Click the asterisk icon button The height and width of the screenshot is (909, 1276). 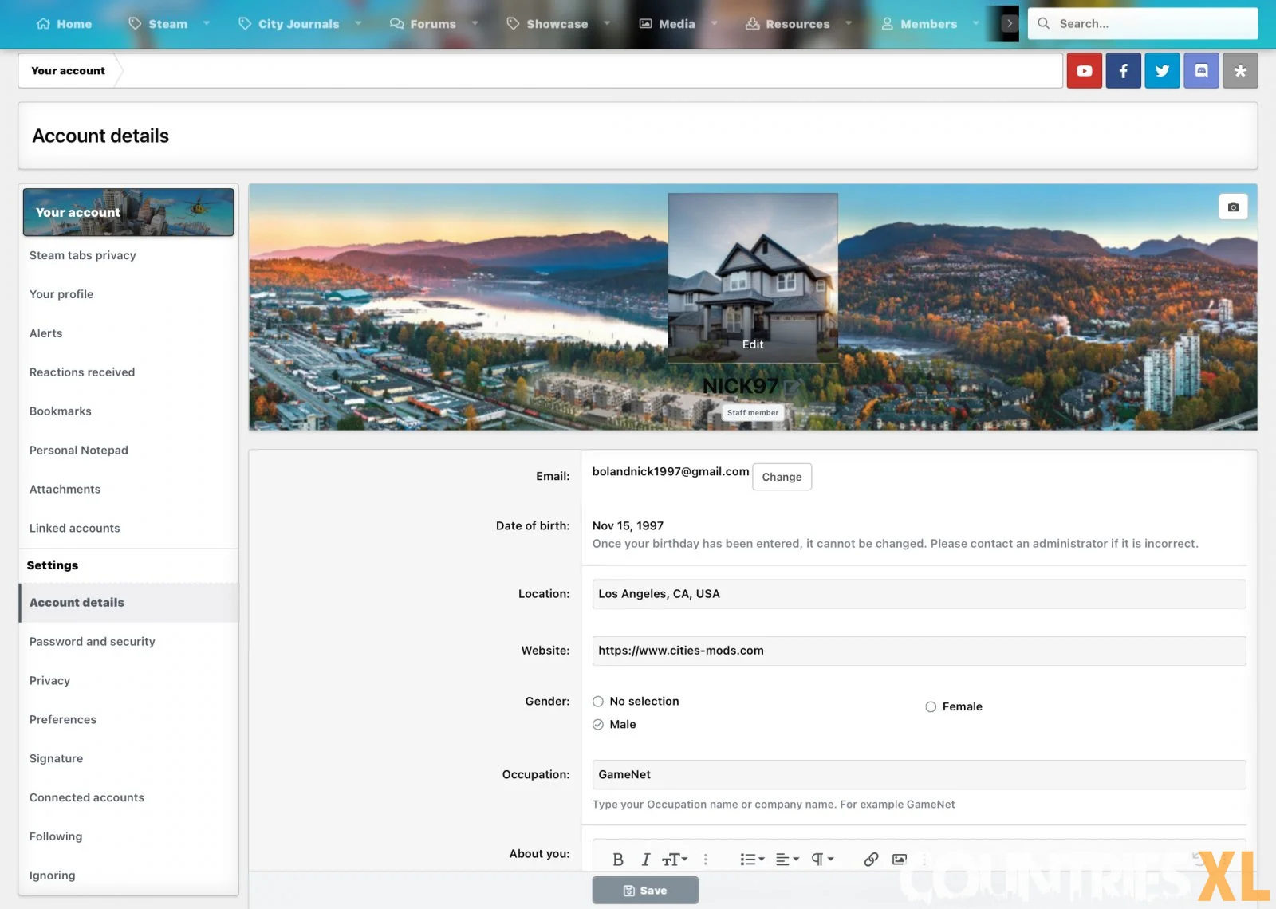tap(1240, 71)
